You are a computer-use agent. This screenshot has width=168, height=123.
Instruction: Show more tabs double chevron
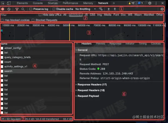point(114,3)
